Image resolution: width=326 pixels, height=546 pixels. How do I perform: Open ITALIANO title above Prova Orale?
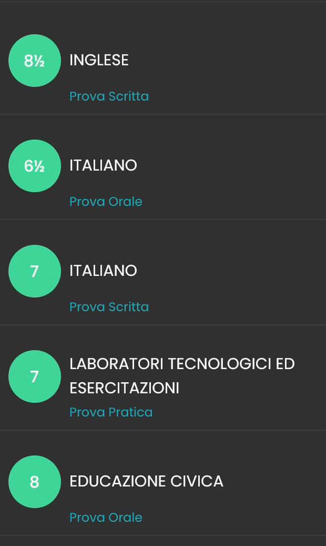click(103, 166)
